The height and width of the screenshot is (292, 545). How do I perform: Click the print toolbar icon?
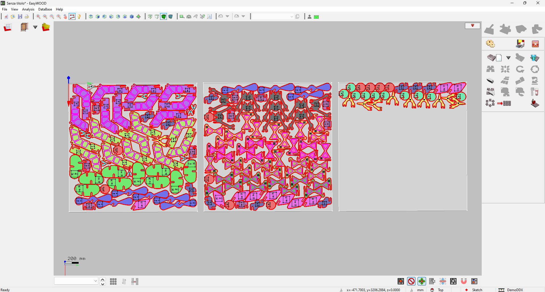(x=27, y=17)
